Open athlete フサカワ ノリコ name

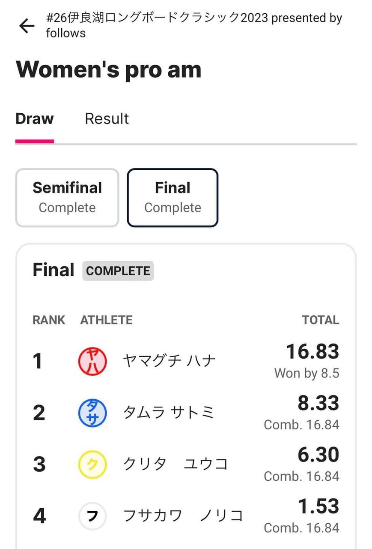pyautogui.click(x=183, y=516)
